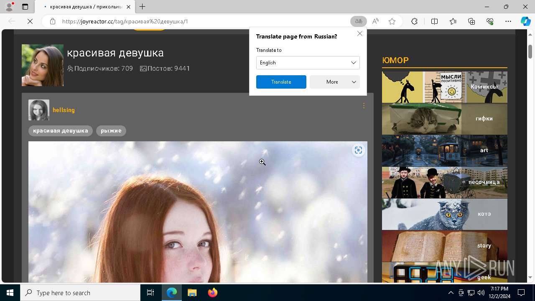Open Firefox from taskbar
Screen dimensions: 535x301
(x=212, y=293)
